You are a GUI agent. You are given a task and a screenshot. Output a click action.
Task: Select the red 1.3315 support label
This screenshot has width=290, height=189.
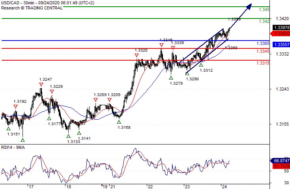(263, 63)
